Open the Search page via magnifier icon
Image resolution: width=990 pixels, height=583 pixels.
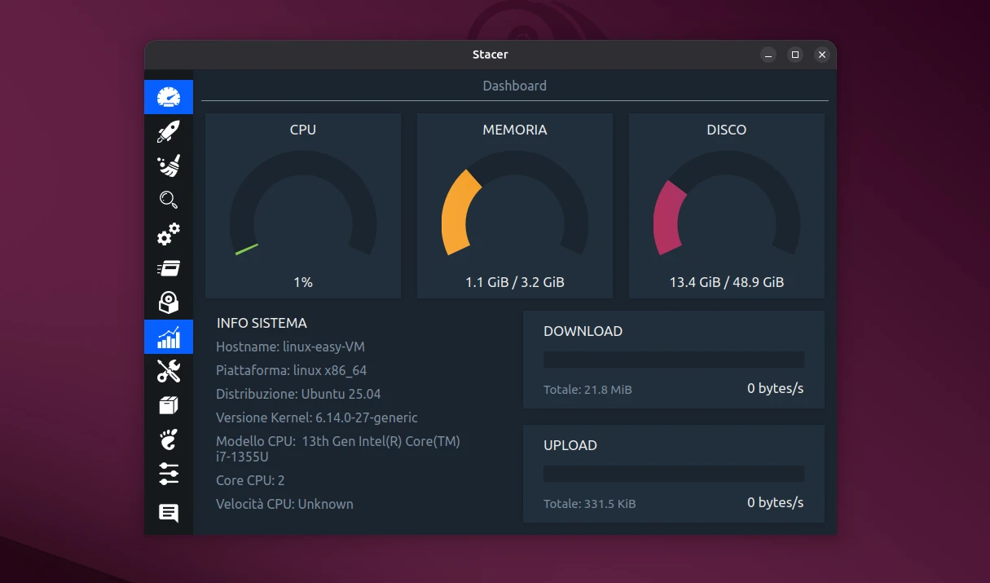(169, 199)
